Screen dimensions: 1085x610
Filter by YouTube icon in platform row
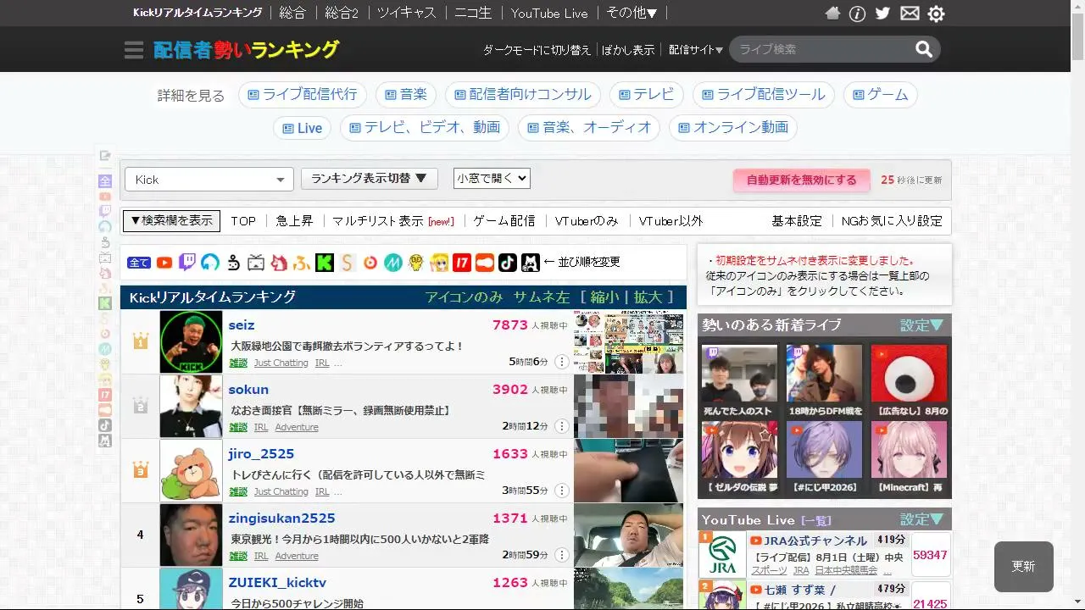coord(164,263)
